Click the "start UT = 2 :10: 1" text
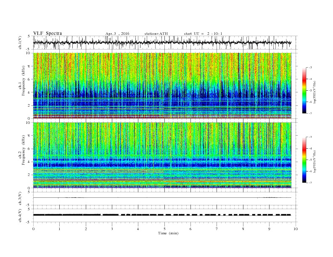This screenshot has width=333, height=257. click(203, 34)
